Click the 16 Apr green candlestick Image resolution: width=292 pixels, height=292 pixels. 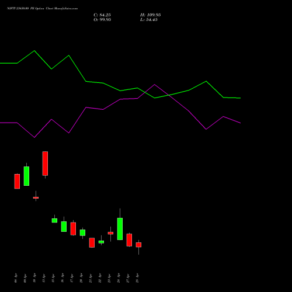[x=64, y=227]
